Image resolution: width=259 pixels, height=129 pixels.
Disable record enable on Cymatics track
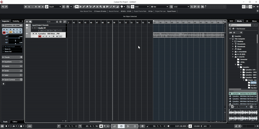coord(40,36)
